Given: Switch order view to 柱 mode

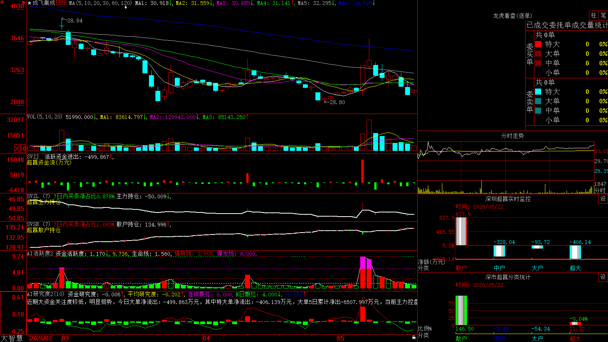Looking at the screenshot, I should click(594, 16).
